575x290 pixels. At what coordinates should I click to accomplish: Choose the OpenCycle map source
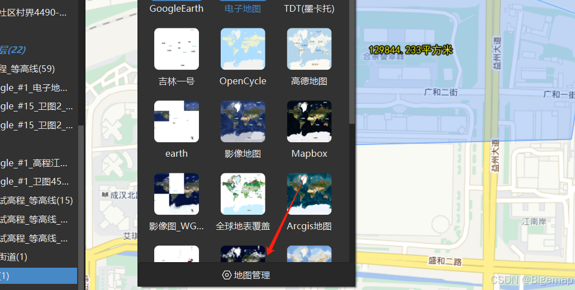(243, 49)
